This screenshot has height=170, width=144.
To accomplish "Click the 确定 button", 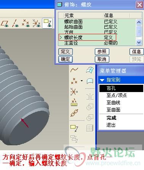I will tap(66, 59).
